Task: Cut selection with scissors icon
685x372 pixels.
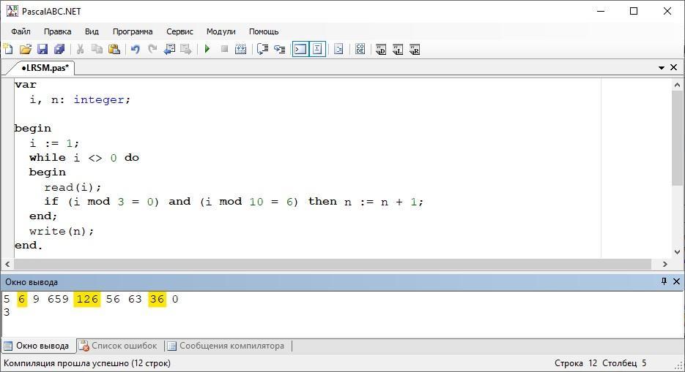Action: coord(80,49)
